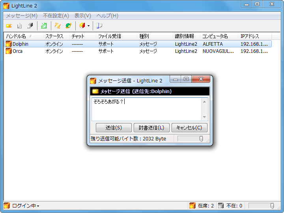Click Orca's メッセージ type cell

click(x=148, y=51)
